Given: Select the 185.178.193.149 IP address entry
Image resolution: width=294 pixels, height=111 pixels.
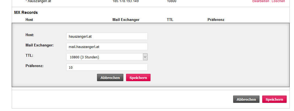Looking at the screenshot, I should click(x=126, y=1).
